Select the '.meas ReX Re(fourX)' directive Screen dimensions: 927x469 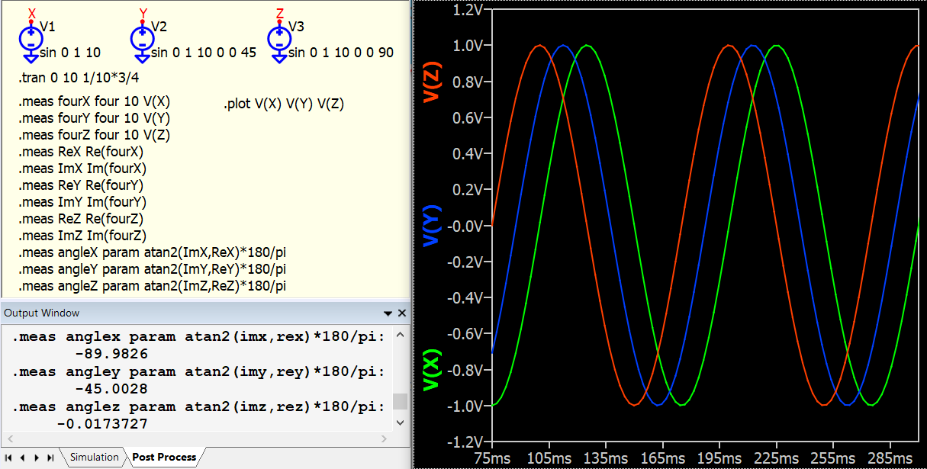pyautogui.click(x=81, y=152)
